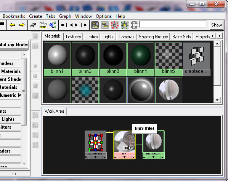Click the >> button below create bar

14,174
